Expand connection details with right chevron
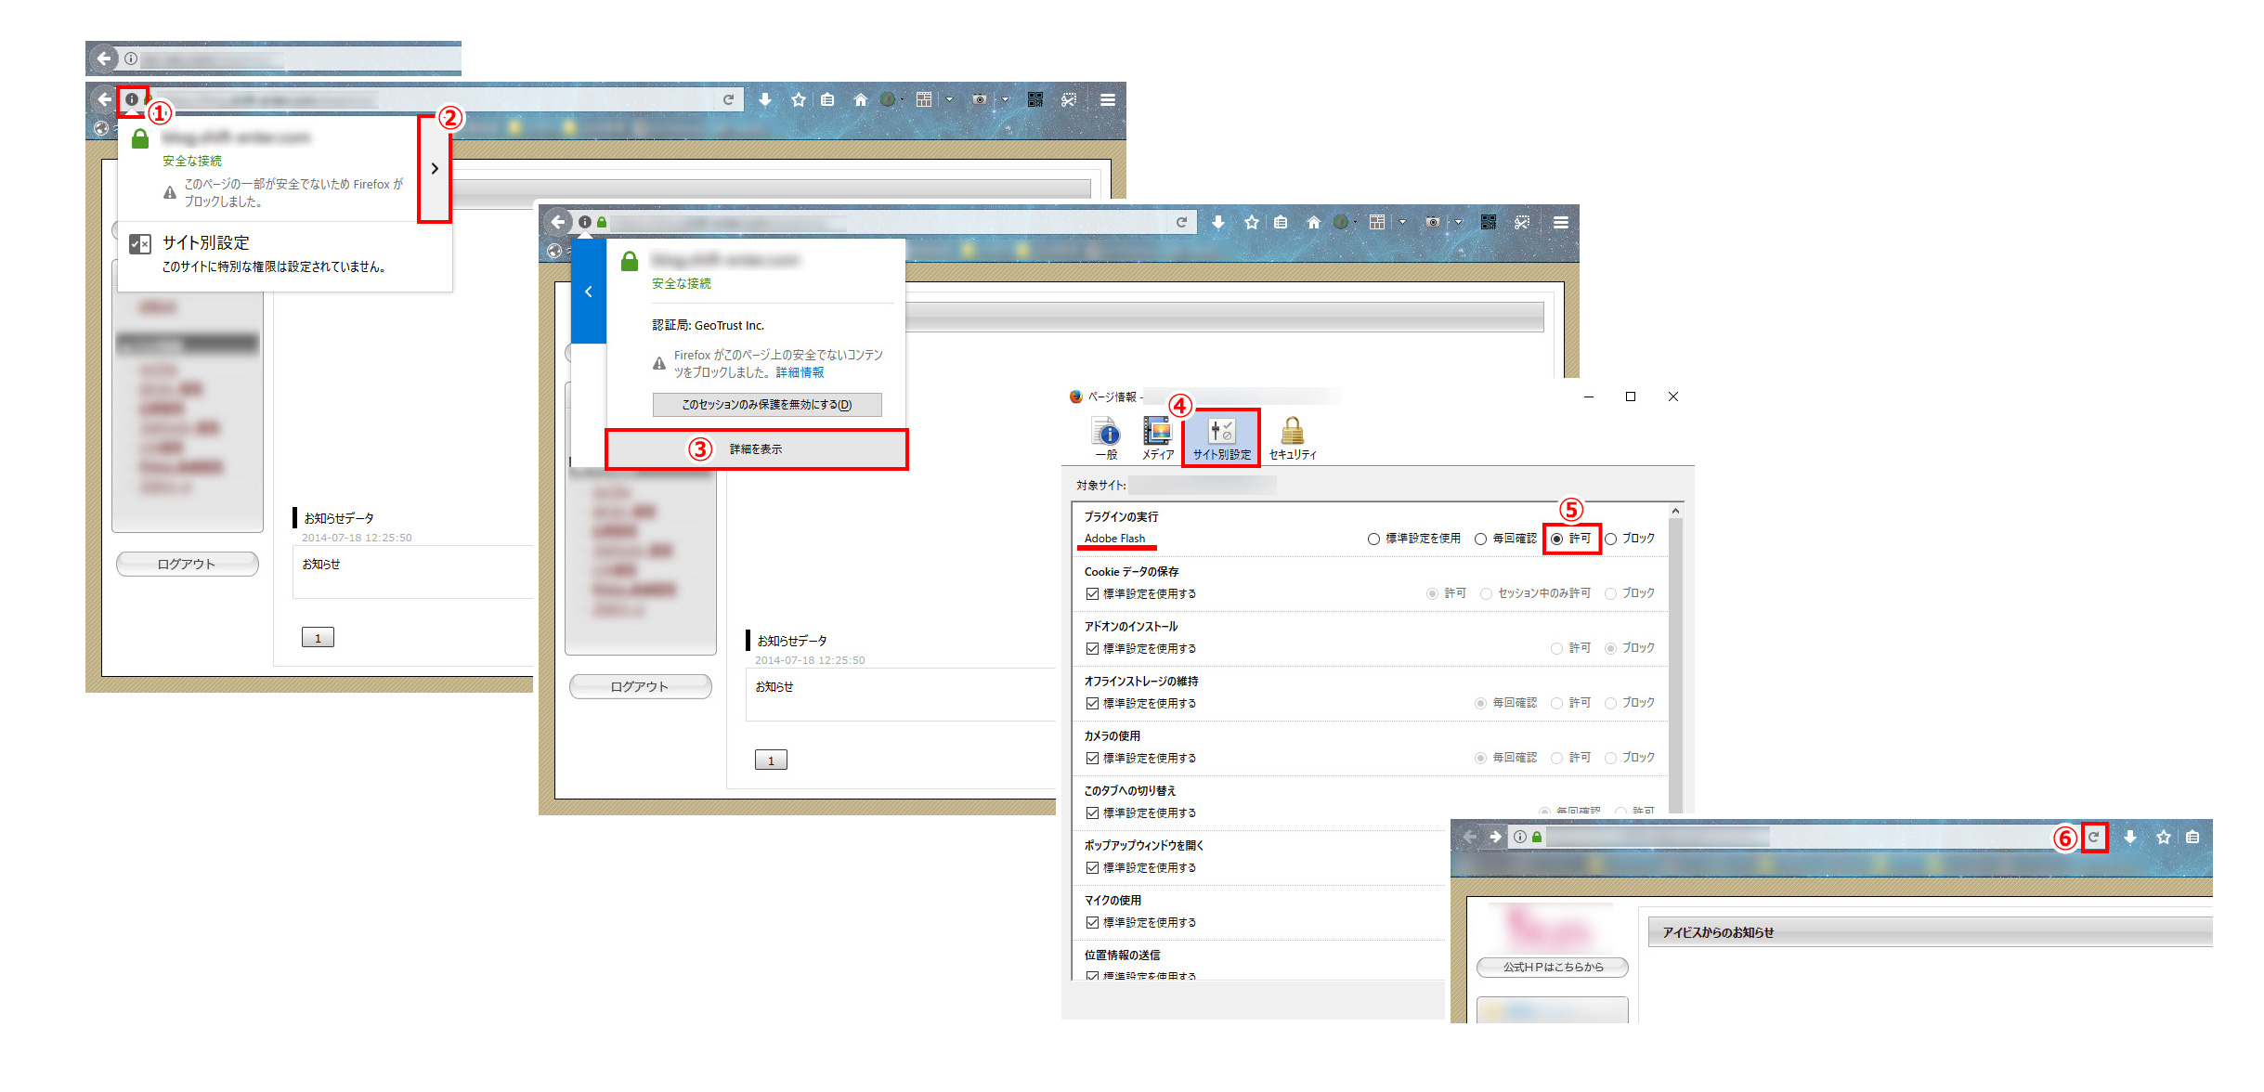Image resolution: width=2264 pixels, height=1092 pixels. [x=435, y=169]
